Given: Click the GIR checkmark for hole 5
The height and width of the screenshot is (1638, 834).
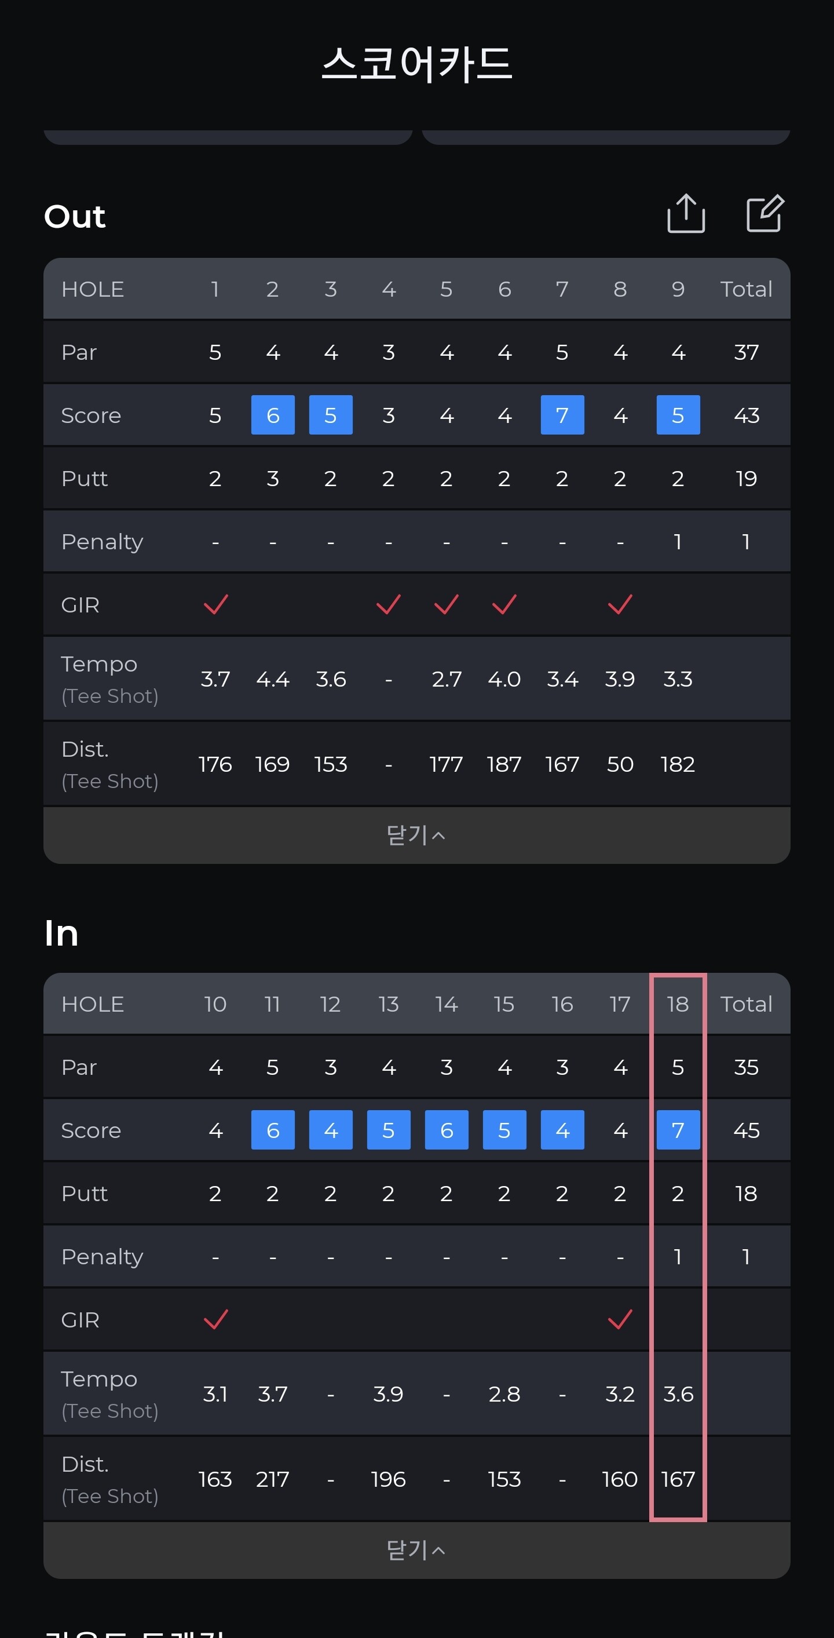Looking at the screenshot, I should coord(446,604).
